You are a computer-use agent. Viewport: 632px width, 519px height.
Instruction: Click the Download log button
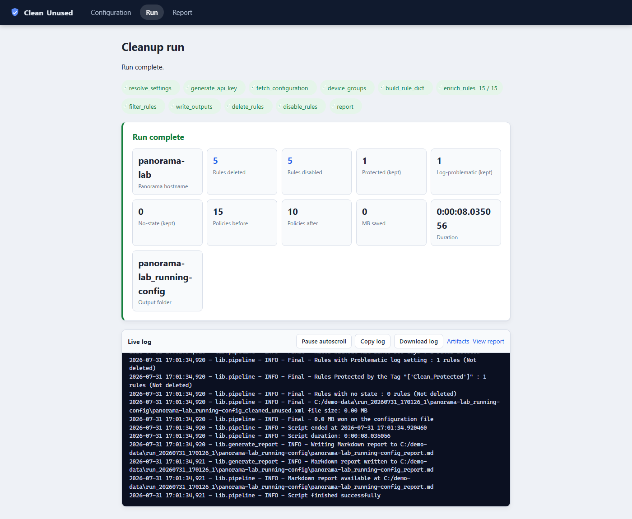point(418,342)
